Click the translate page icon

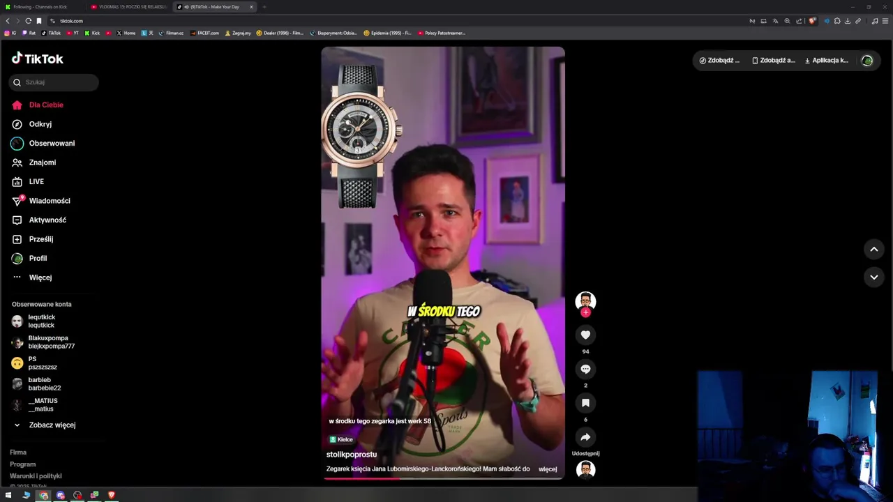(x=775, y=21)
